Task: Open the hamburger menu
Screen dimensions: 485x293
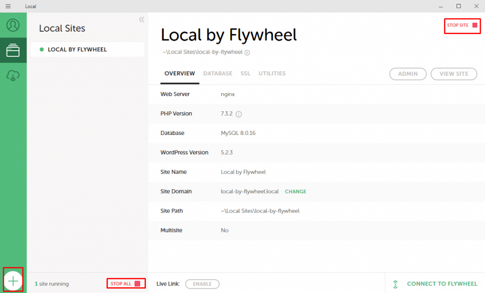Action: (8, 6)
